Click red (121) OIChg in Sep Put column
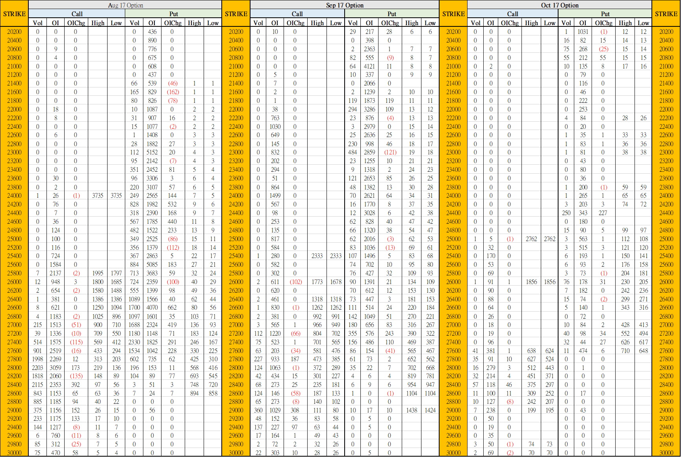This screenshot has width=681, height=457. pos(390,152)
